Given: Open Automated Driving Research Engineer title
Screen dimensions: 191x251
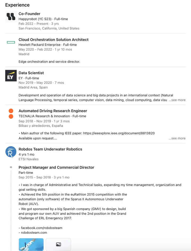Looking at the screenshot, I should tap(53, 111).
